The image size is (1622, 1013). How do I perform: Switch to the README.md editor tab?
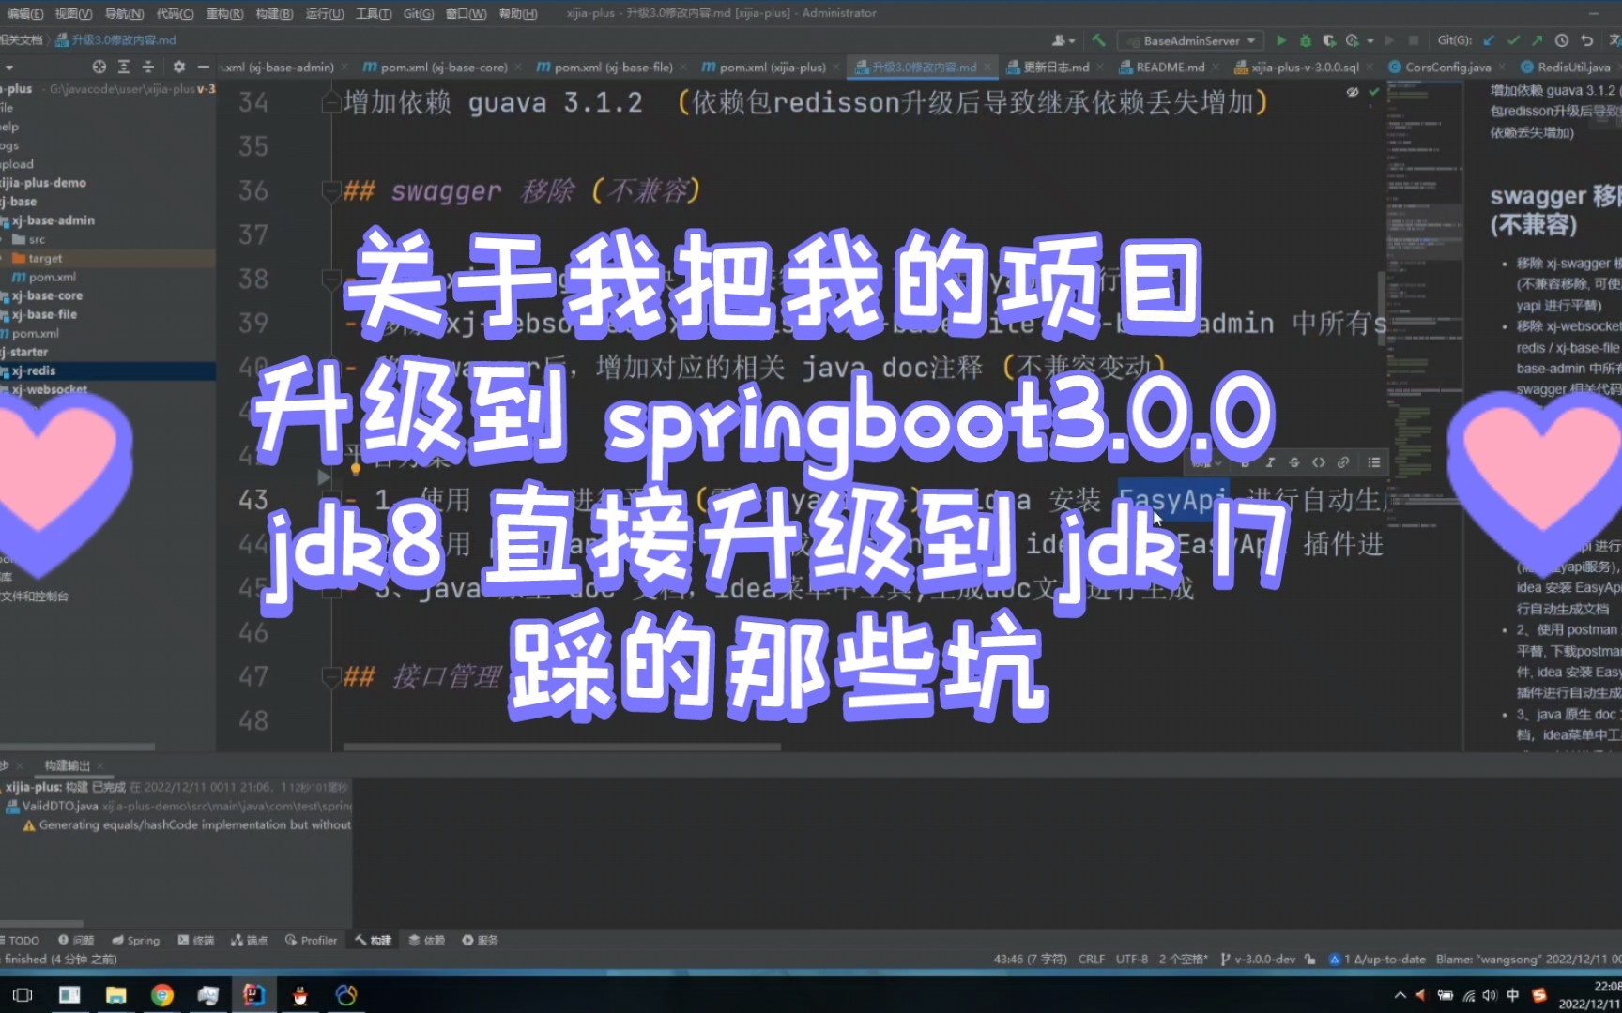click(1170, 67)
